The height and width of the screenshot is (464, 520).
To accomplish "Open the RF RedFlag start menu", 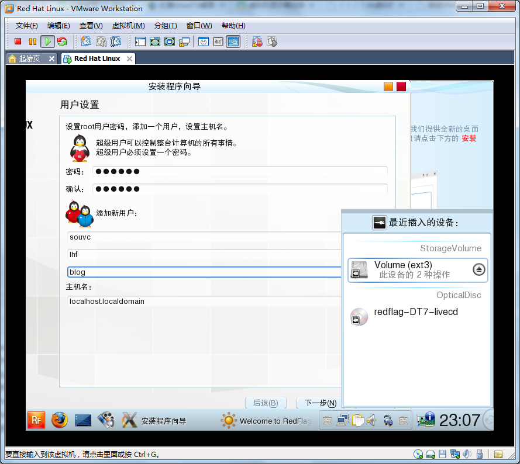I will [36, 420].
